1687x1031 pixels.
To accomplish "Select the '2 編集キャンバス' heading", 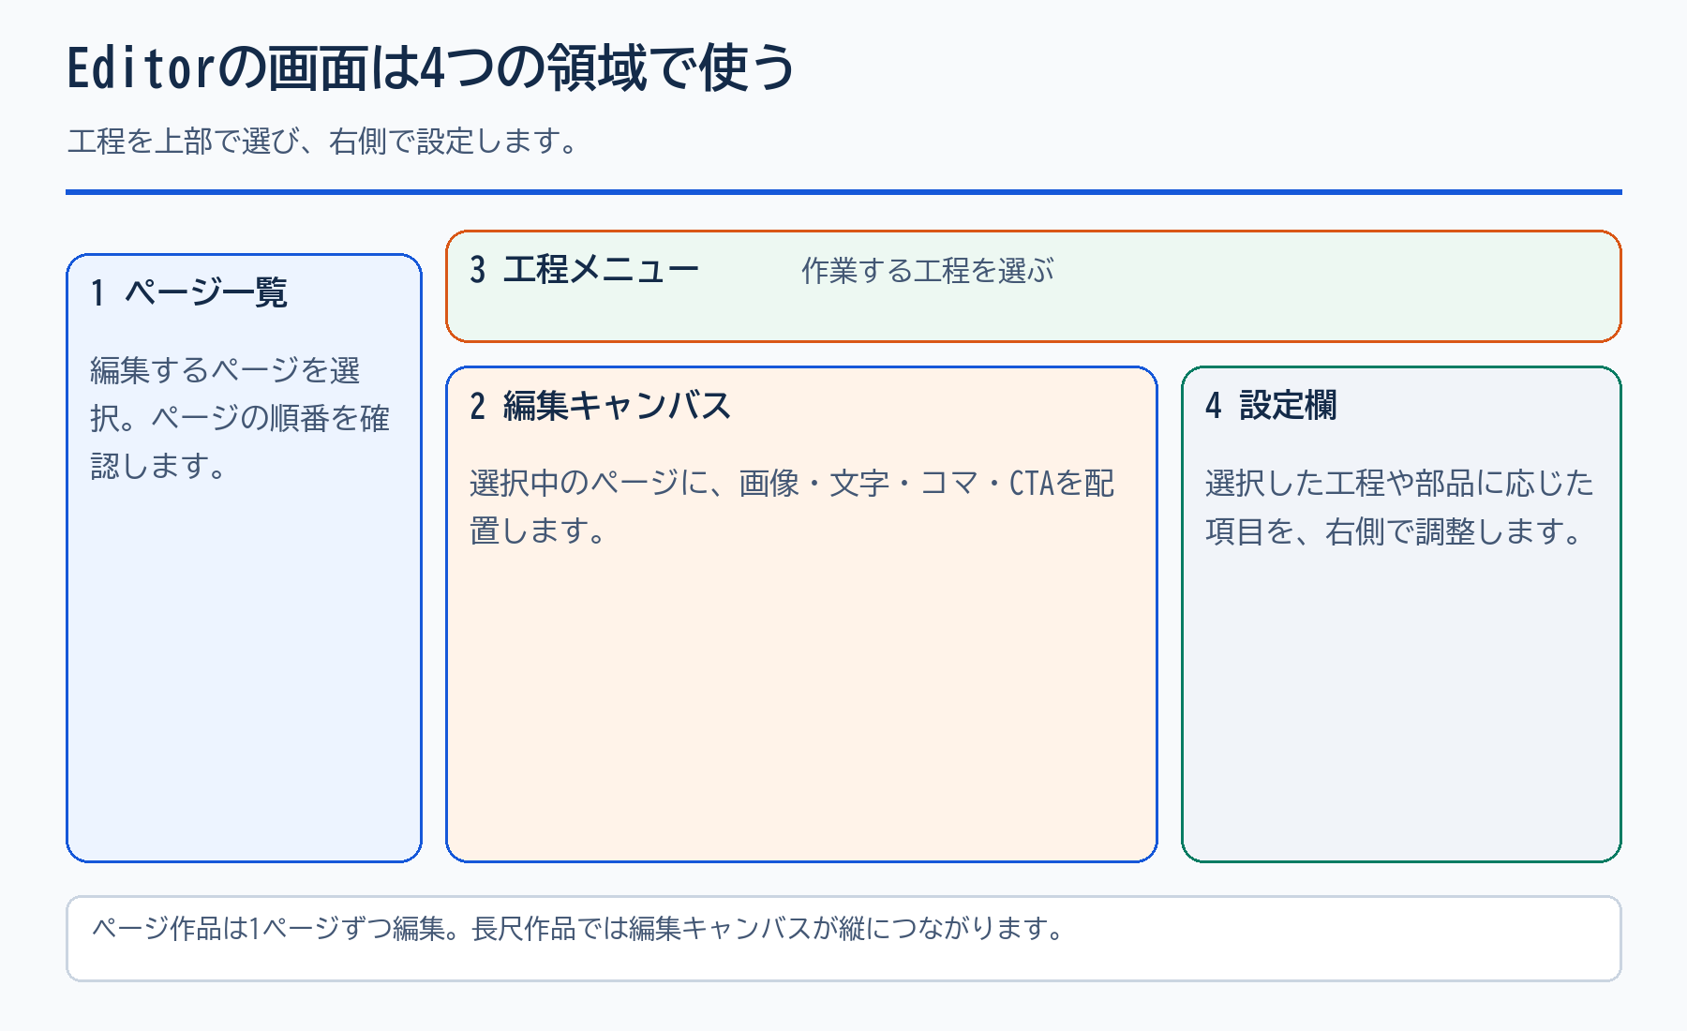I will click(601, 406).
